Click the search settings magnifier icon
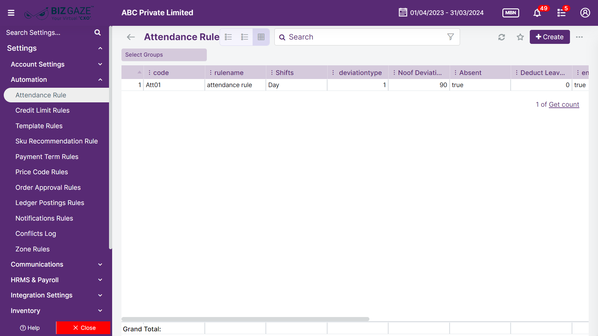Viewport: 598px width, 336px height. (x=97, y=32)
